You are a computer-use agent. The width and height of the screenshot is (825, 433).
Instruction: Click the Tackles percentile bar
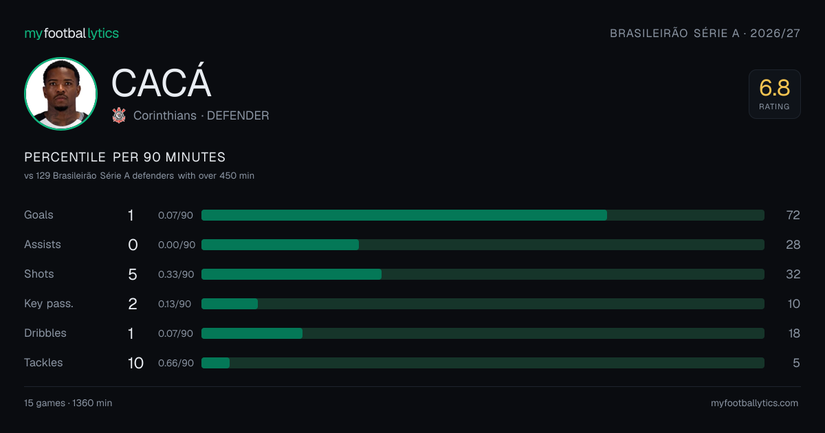click(x=483, y=363)
